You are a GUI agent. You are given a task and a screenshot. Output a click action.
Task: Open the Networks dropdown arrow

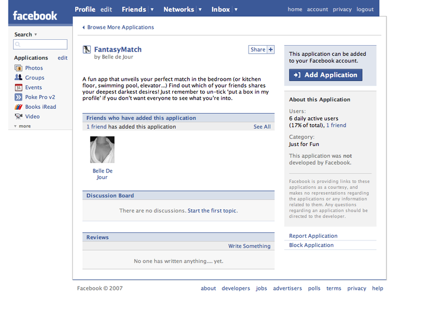coord(200,10)
